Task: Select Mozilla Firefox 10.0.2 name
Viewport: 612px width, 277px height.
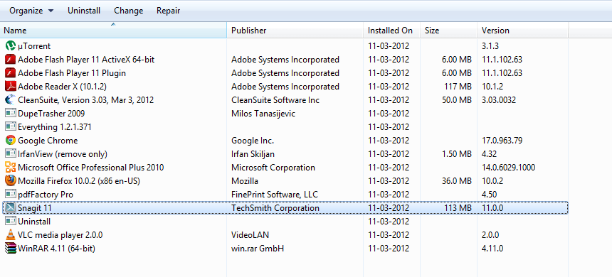Action: click(79, 181)
